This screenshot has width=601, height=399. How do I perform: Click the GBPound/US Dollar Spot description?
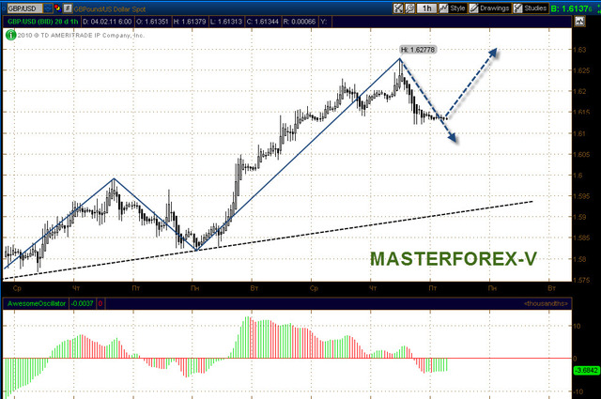tap(110, 8)
